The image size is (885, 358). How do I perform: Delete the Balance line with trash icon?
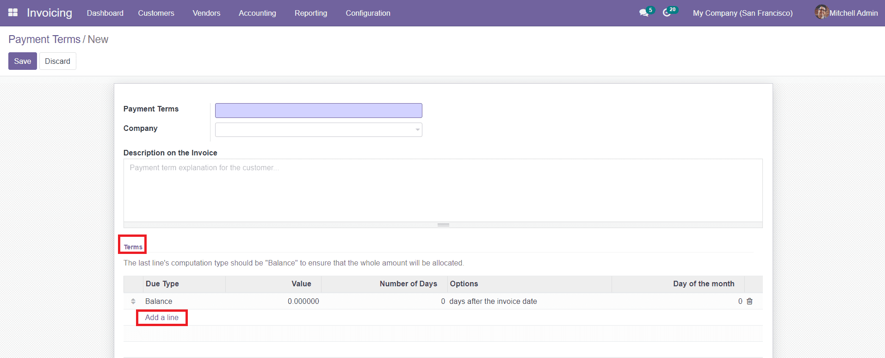tap(749, 301)
